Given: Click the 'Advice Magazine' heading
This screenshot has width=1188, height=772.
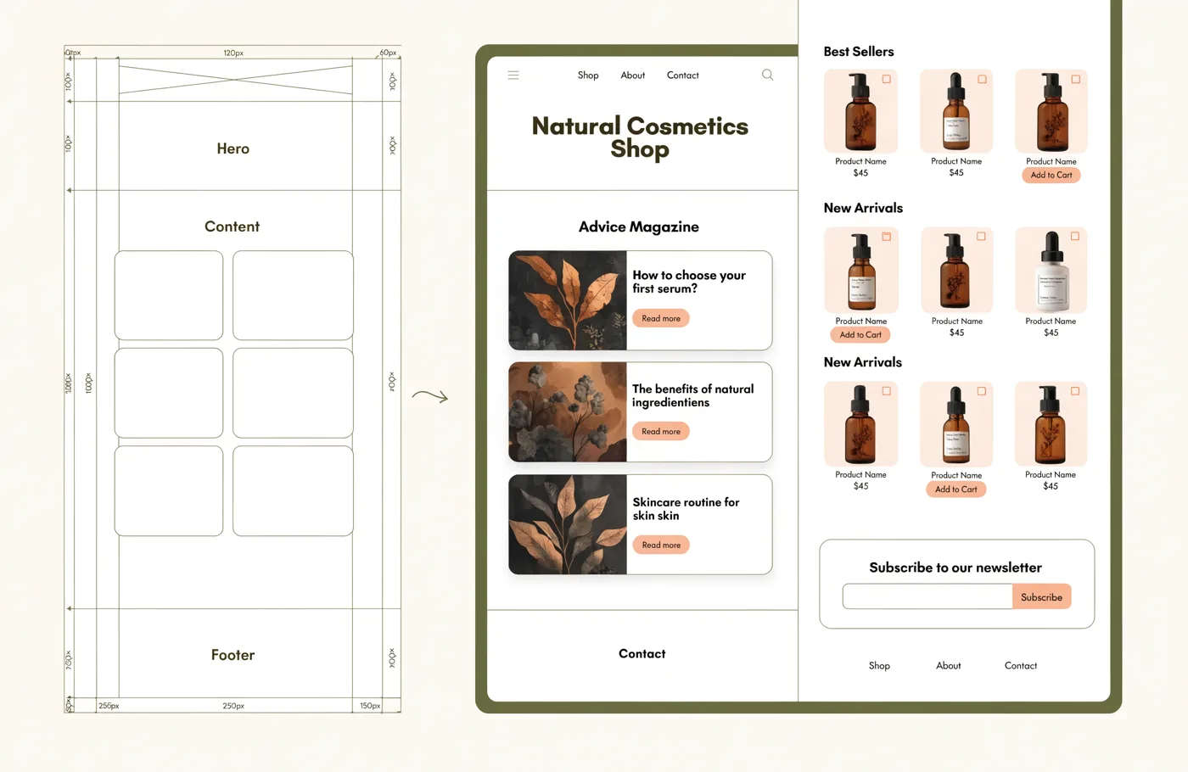Looking at the screenshot, I should tap(639, 227).
